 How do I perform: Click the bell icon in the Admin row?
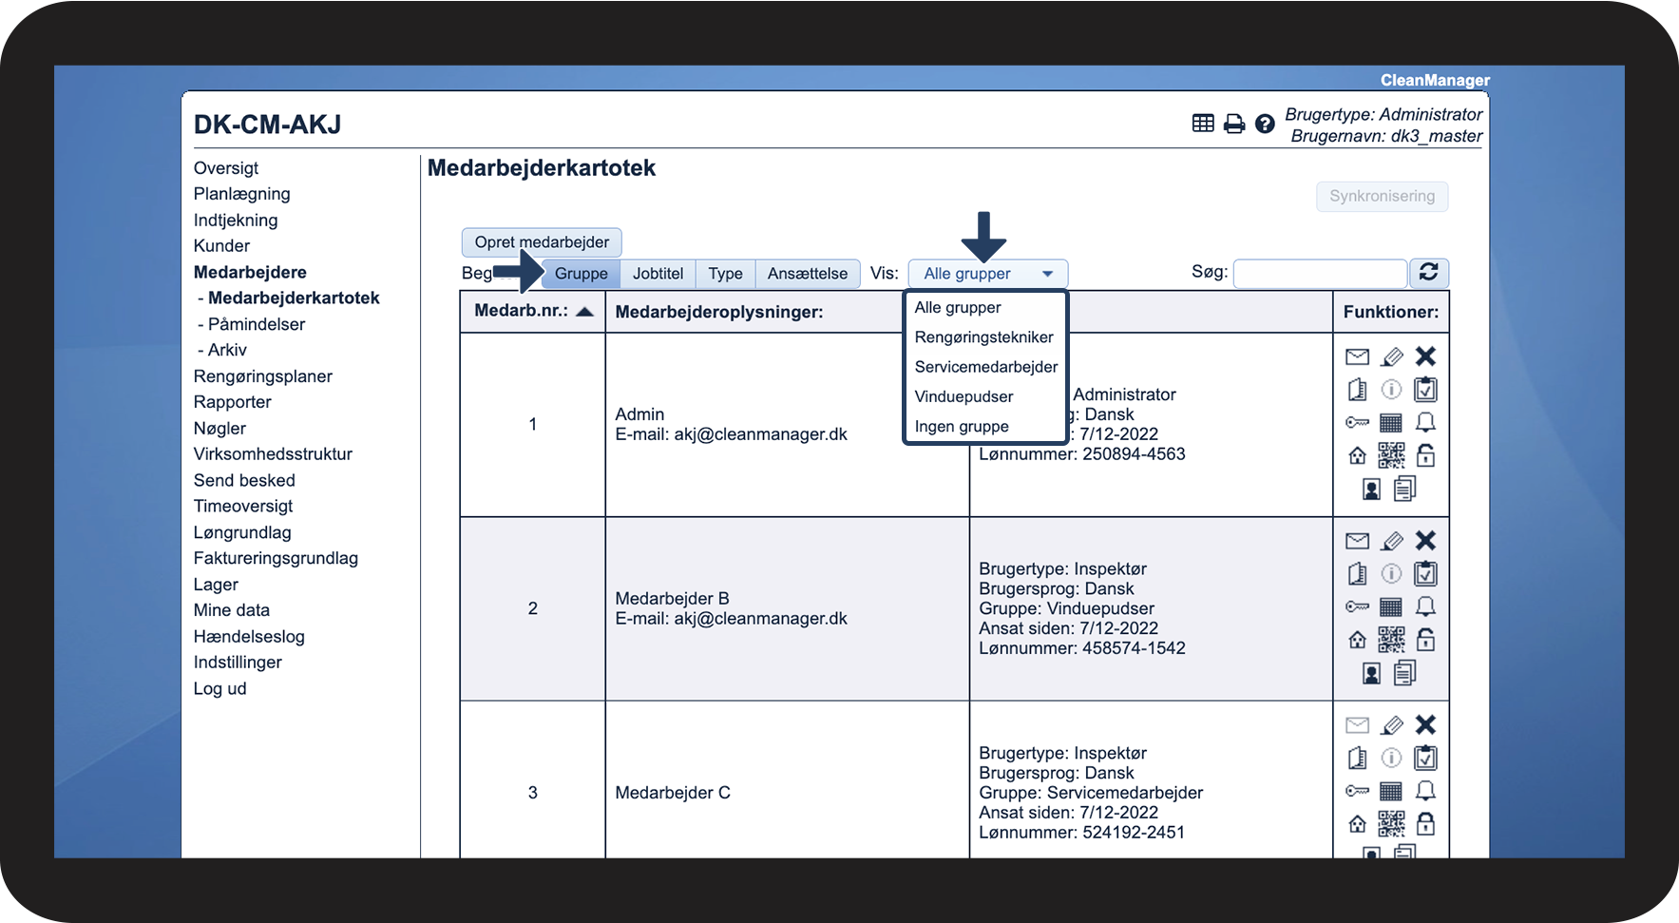coord(1425,422)
